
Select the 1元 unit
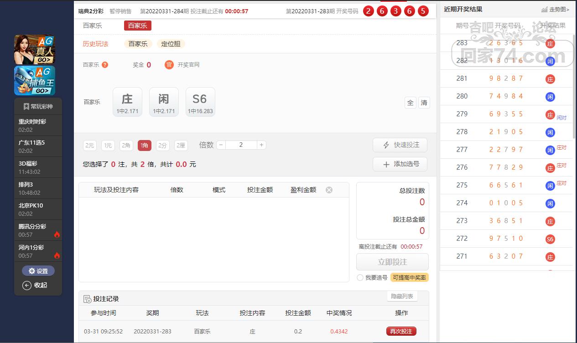108,146
